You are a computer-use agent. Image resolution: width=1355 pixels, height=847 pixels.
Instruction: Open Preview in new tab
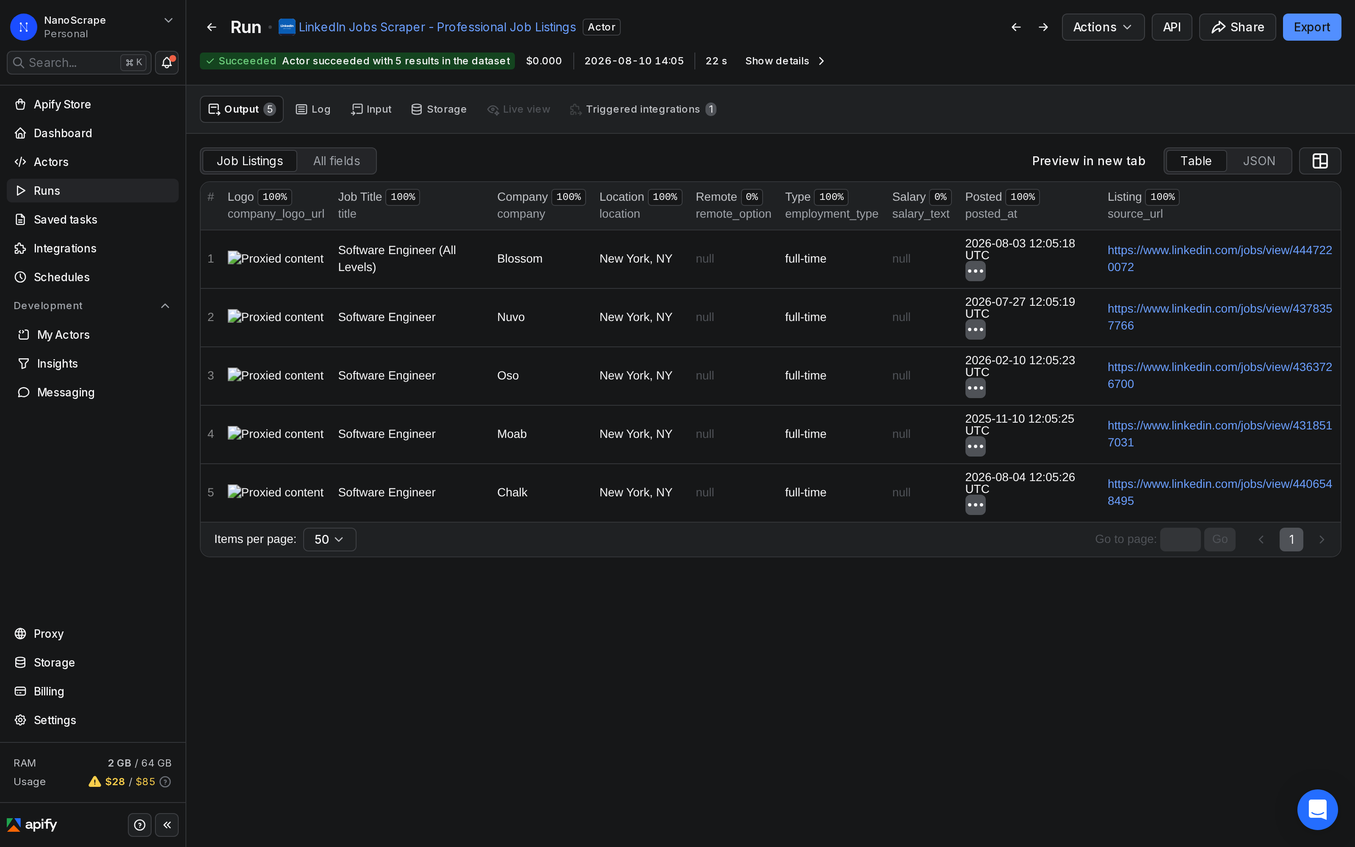tap(1088, 161)
